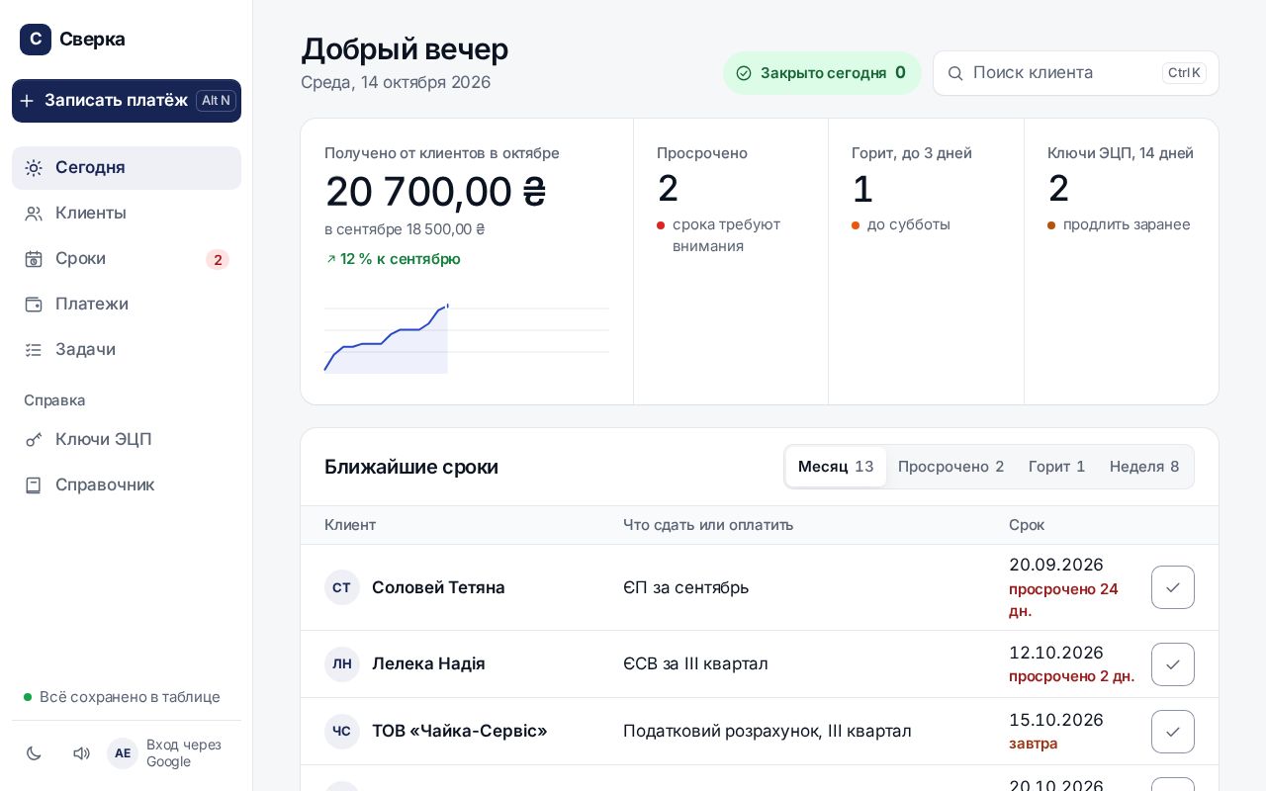Screen dimensions: 1266x791
Task: Click the book icon beside Справочник
Action: 34,485
